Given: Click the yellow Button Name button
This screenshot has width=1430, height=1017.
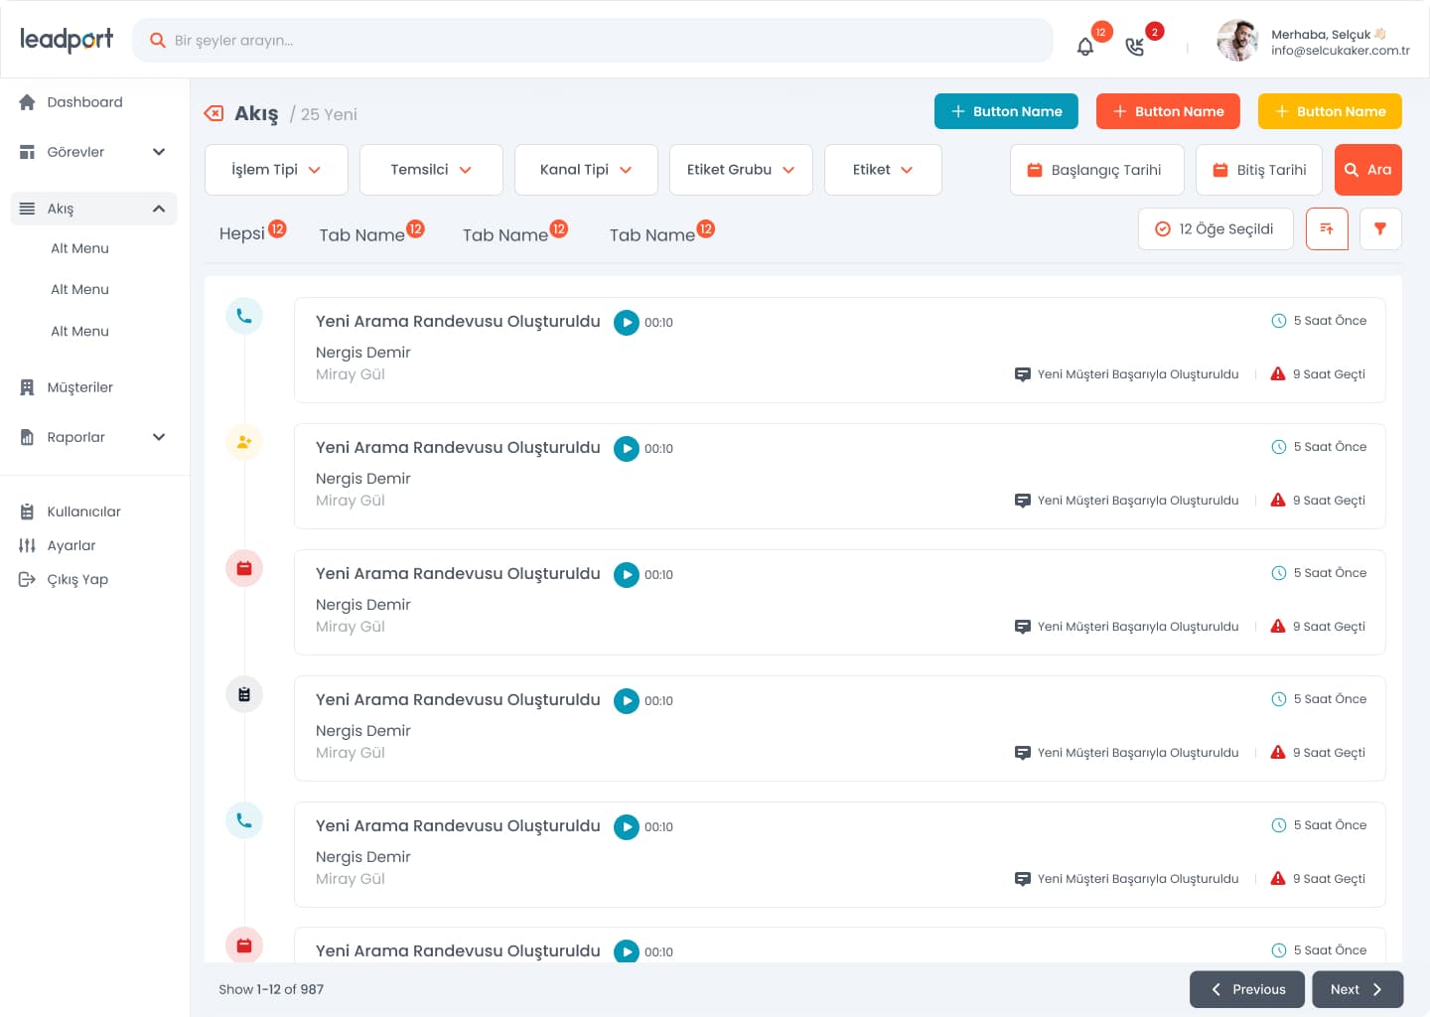Looking at the screenshot, I should click(x=1330, y=111).
